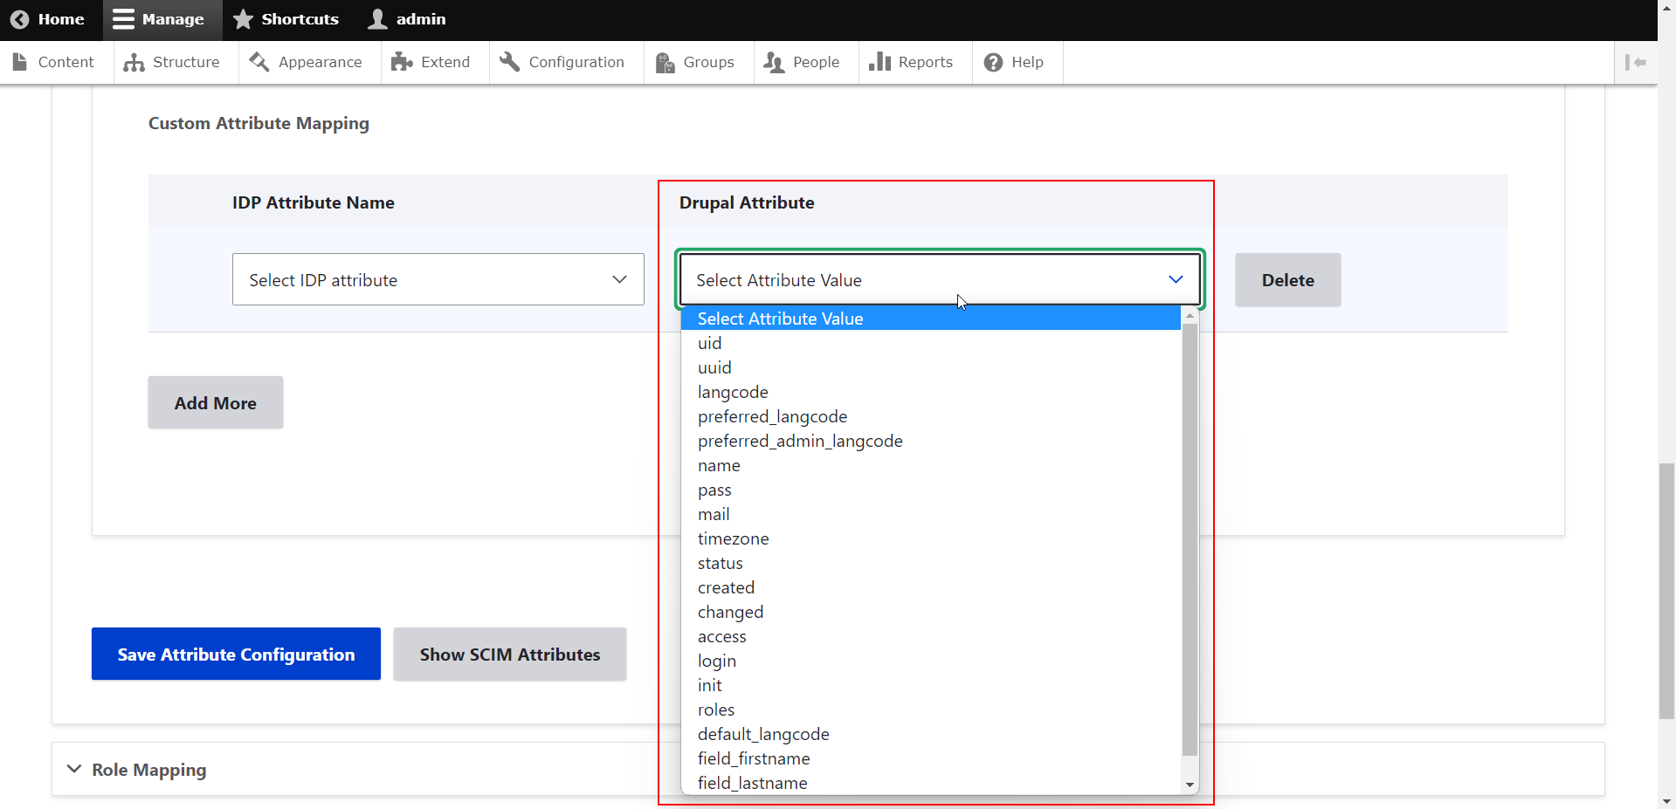This screenshot has width=1676, height=809.
Task: Toggle the Manage hamburger menu icon
Action: 123,19
